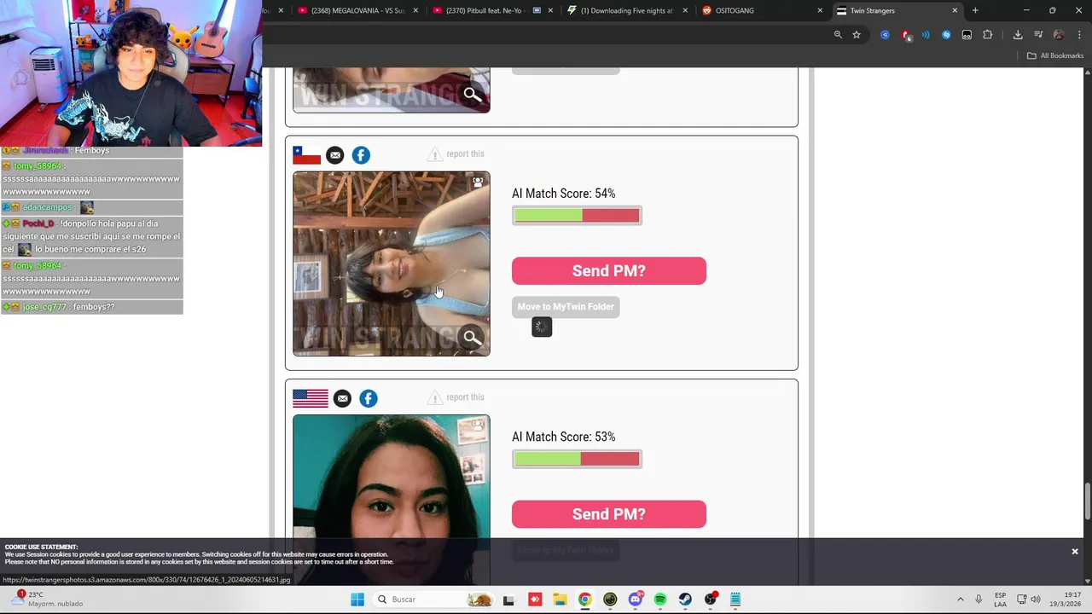Screen dimensions: 1092x614
Task: Open a new browser tab
Action: pos(975,10)
